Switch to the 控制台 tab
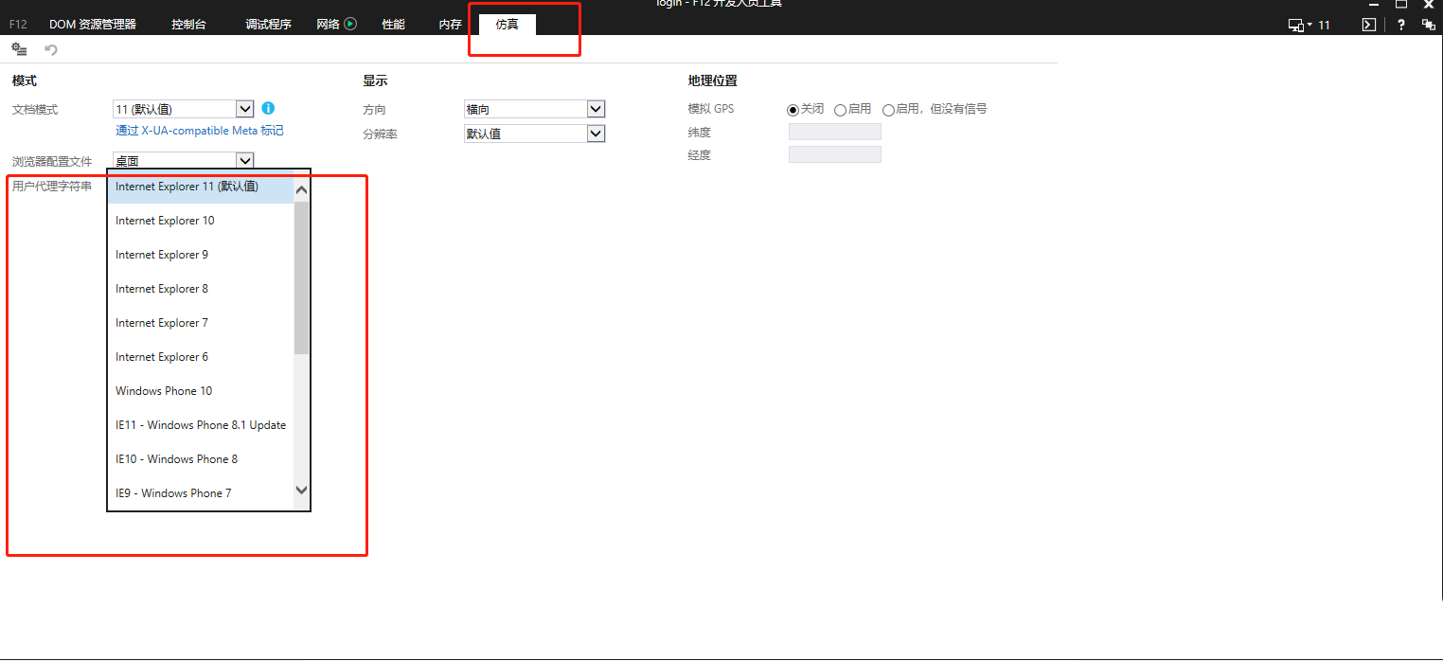Screen dimensions: 1443x661 [188, 24]
